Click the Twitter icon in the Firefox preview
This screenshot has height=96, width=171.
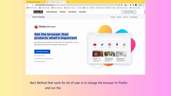102,45
